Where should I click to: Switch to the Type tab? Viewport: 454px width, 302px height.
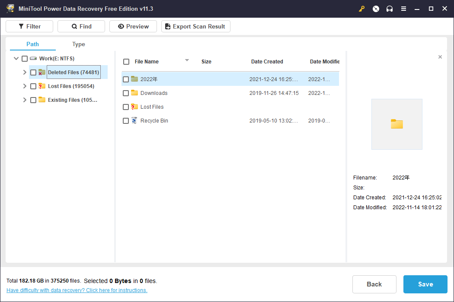point(78,44)
